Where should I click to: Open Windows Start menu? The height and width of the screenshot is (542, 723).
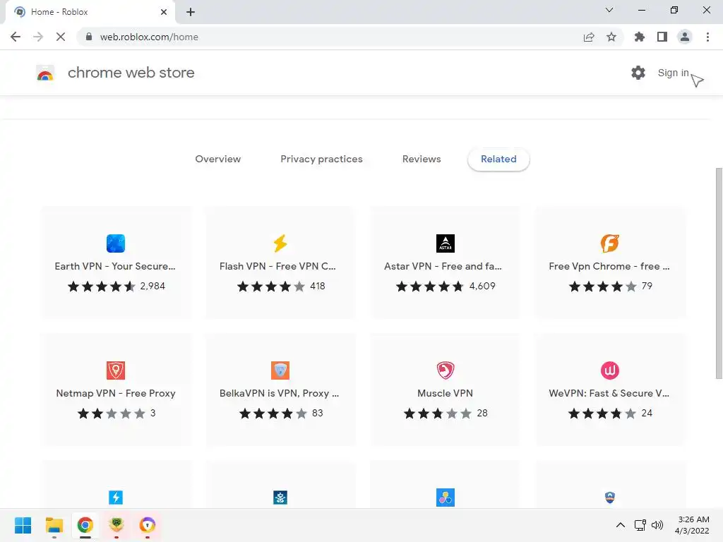[23, 525]
